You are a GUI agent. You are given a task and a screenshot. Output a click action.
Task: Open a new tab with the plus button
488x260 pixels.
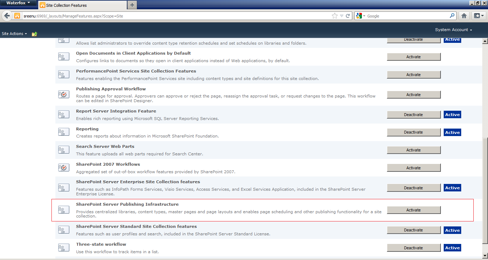pyautogui.click(x=132, y=5)
